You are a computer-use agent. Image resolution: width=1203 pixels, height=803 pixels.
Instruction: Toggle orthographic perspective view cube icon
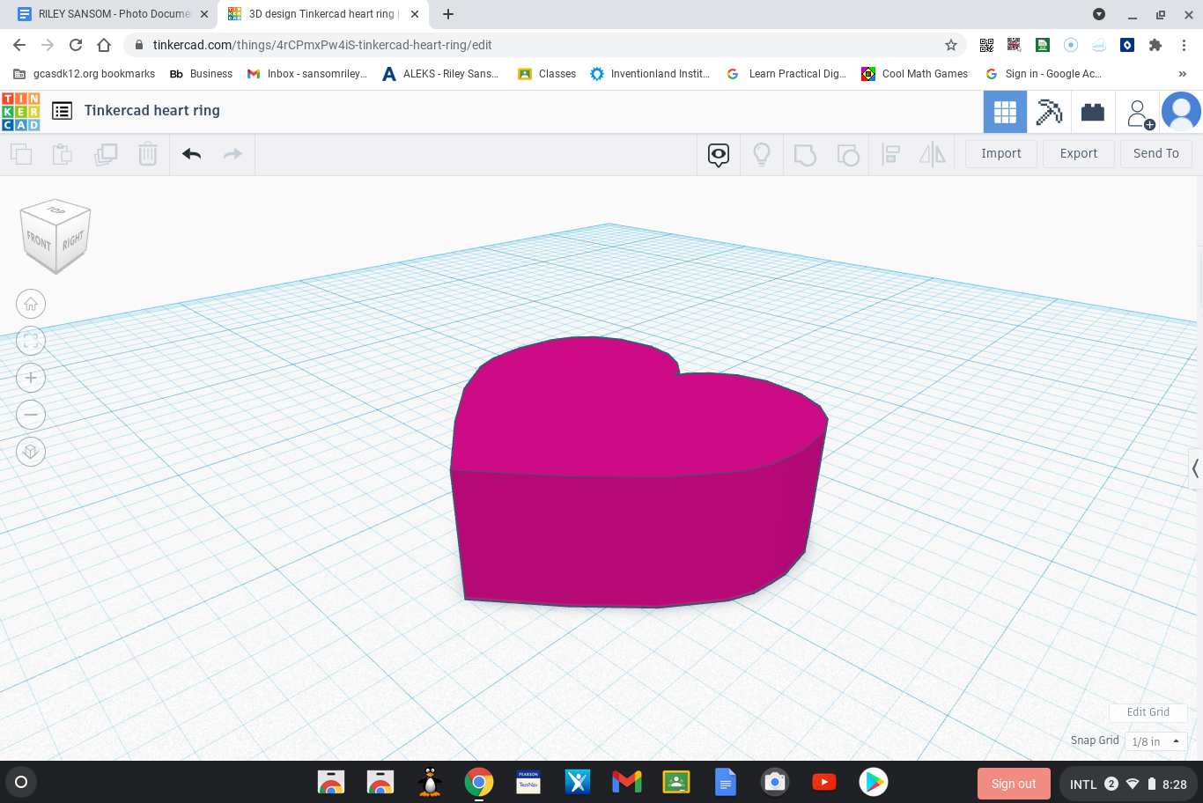31,452
